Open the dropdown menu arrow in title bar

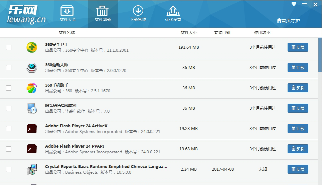click(x=294, y=4)
